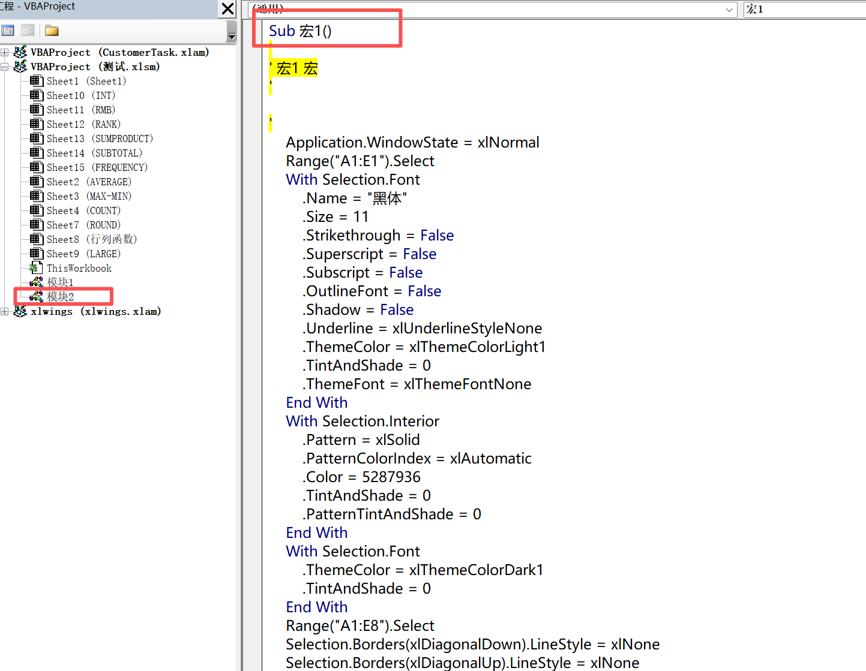Close the VBAProject explorer panel
866x671 pixels.
[227, 8]
